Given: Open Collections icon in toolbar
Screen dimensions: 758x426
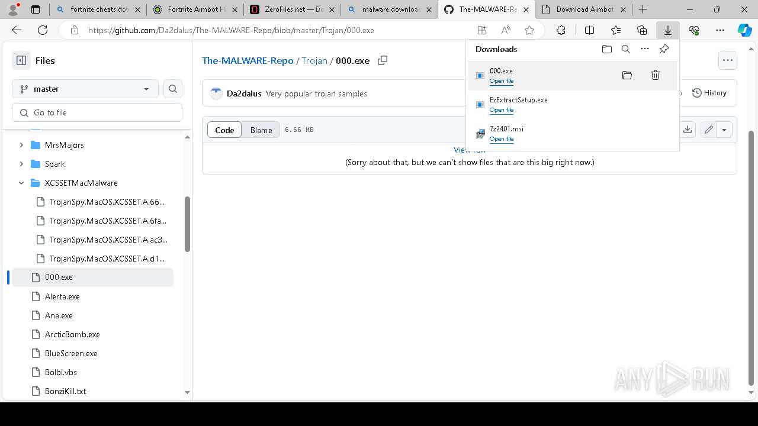Looking at the screenshot, I should tap(642, 30).
